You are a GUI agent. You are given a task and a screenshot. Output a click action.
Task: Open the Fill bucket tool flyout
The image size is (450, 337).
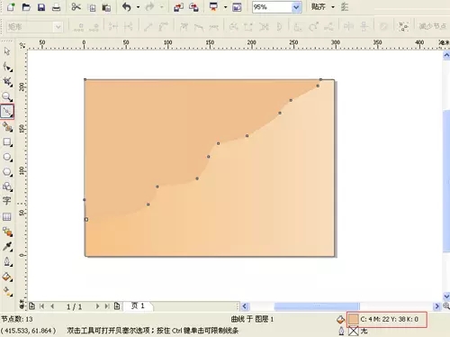point(7,277)
